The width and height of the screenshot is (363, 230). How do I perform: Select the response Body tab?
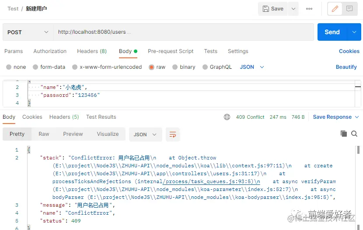9,117
